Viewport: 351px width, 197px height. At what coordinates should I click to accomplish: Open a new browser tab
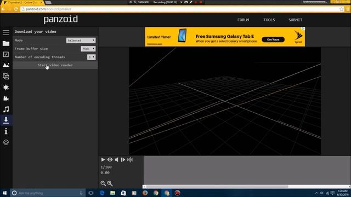[x=48, y=3]
